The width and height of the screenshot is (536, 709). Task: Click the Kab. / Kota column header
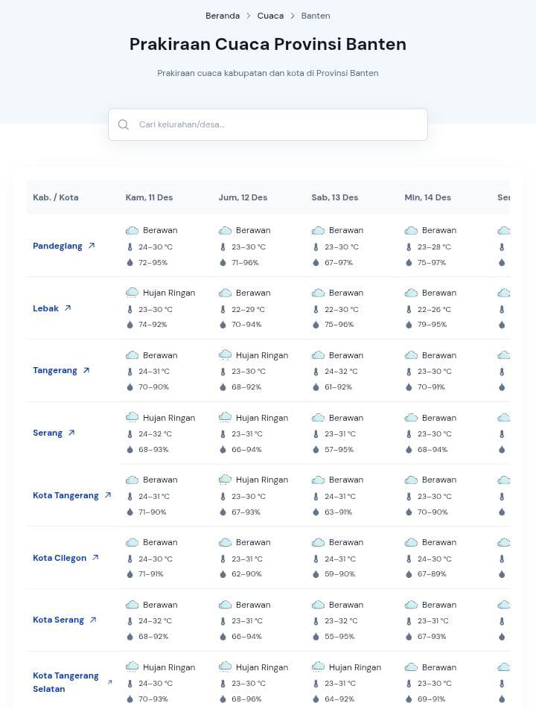56,197
